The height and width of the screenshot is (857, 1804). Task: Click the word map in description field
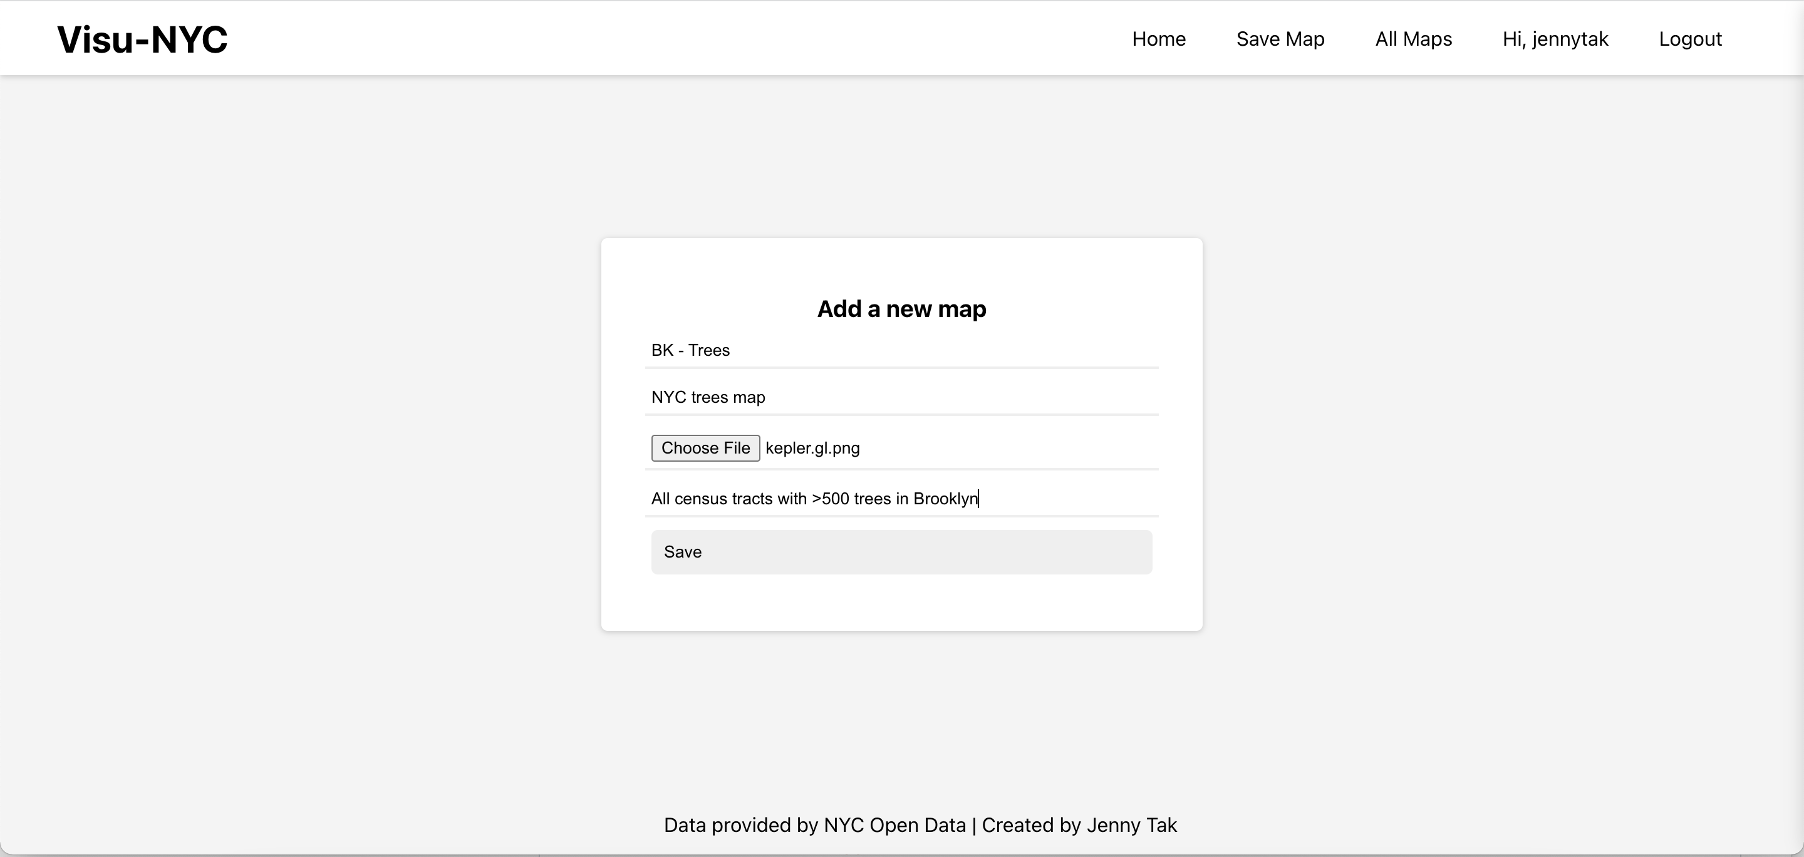tap(749, 397)
